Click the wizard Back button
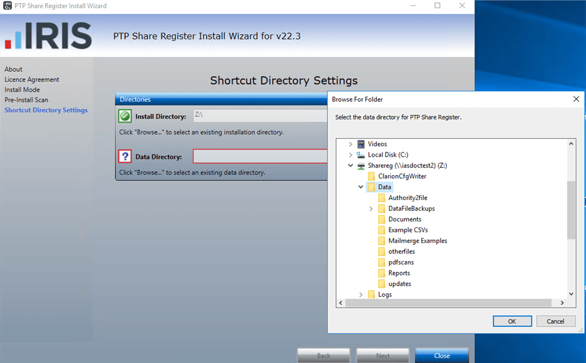 coord(323,356)
